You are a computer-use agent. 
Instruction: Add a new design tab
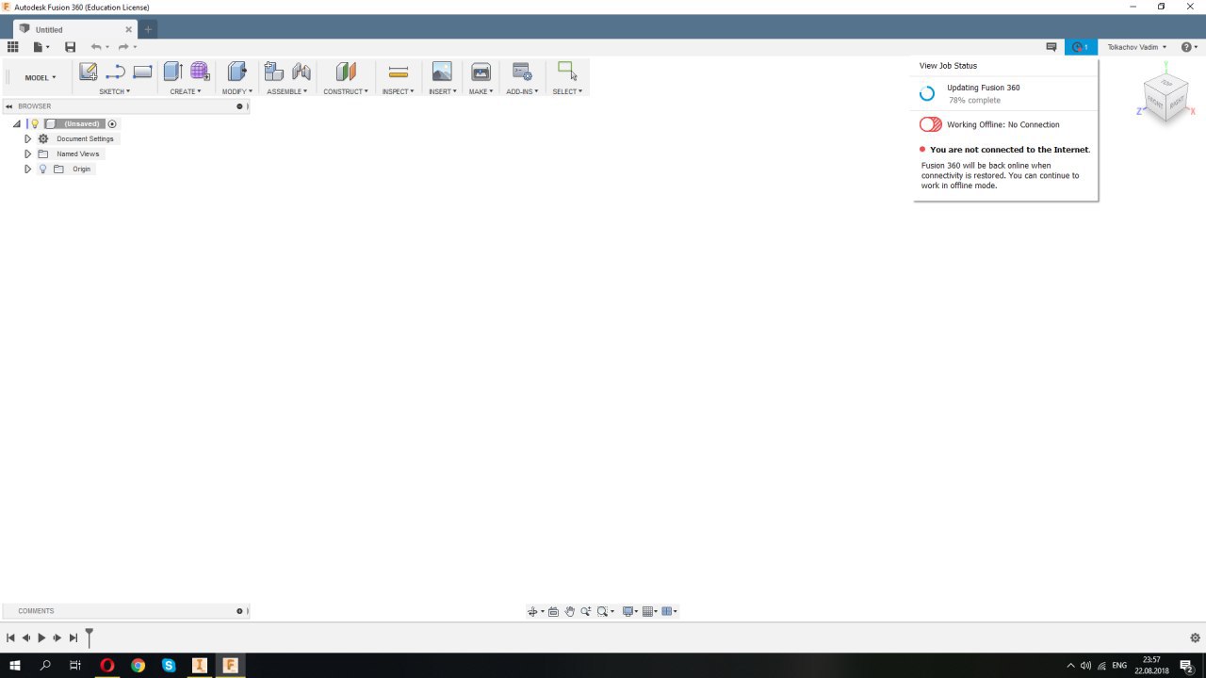tap(148, 29)
